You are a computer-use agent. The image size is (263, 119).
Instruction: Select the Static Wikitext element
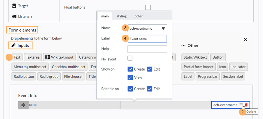[195, 57]
